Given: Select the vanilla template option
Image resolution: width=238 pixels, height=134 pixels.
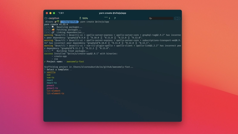Looking at the screenshot, I should pyautogui.click(x=51, y=72).
